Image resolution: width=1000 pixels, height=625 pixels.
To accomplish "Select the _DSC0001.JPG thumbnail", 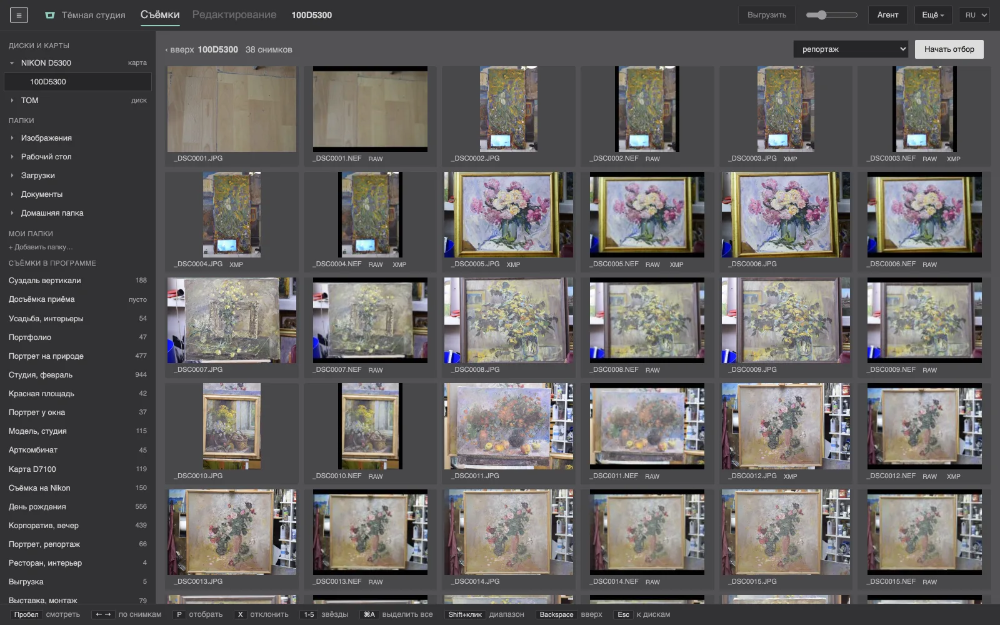I will pyautogui.click(x=232, y=109).
